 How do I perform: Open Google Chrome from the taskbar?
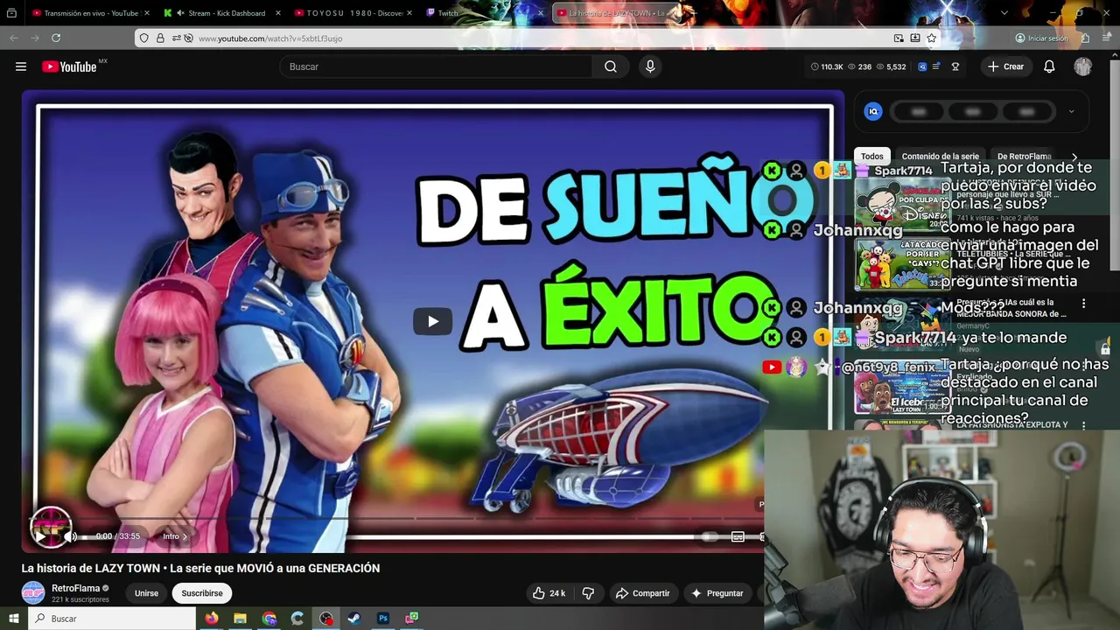269,619
